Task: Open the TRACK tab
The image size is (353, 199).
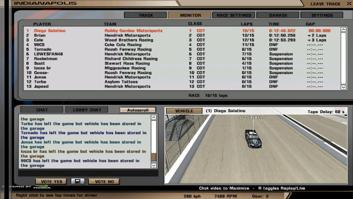Action: pyautogui.click(x=146, y=15)
